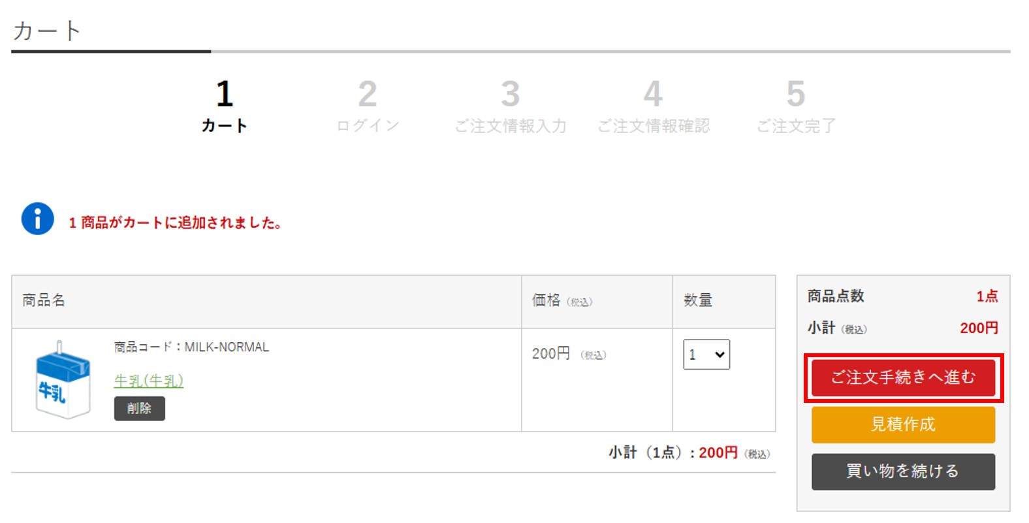Image resolution: width=1029 pixels, height=523 pixels.
Task: Select step 5 ご注文完了
Action: [x=796, y=106]
